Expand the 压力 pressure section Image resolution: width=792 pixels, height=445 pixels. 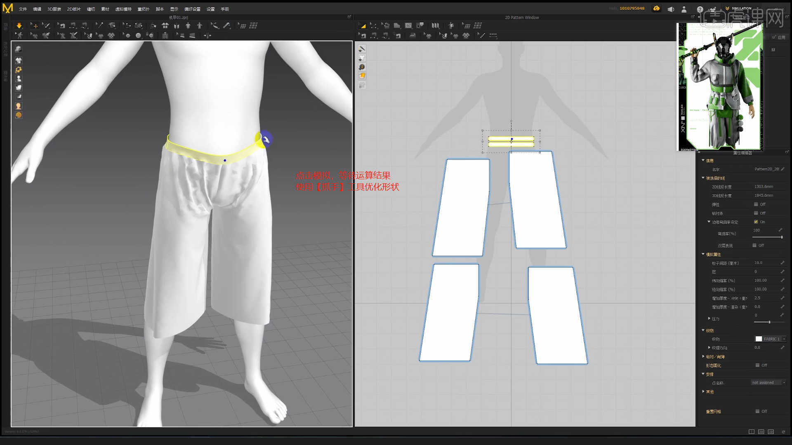pyautogui.click(x=709, y=319)
